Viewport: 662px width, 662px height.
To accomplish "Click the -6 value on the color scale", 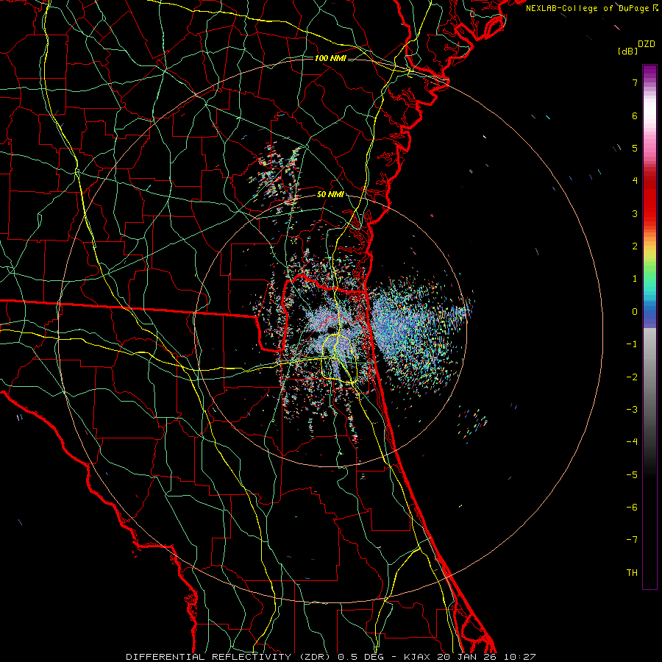I will point(632,508).
